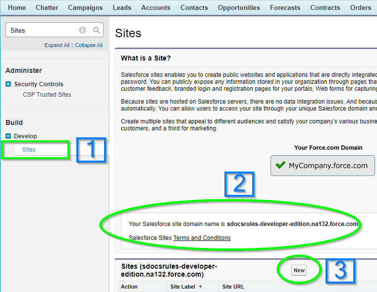Open CSP Trusted Sites
377x292 pixels.
click(47, 95)
